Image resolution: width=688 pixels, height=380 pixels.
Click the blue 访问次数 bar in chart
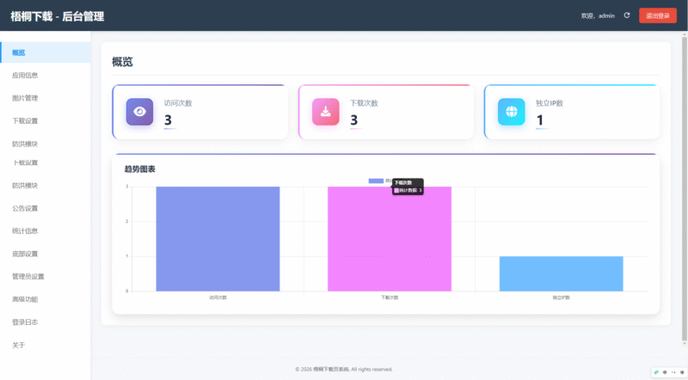click(218, 239)
